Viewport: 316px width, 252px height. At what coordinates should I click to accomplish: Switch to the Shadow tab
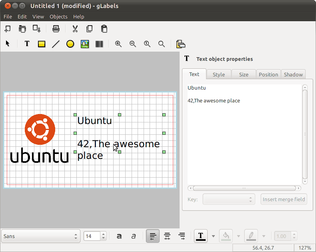point(293,74)
